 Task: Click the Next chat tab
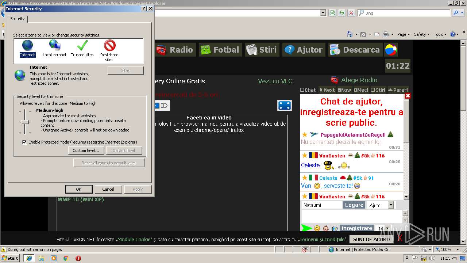pyautogui.click(x=327, y=90)
